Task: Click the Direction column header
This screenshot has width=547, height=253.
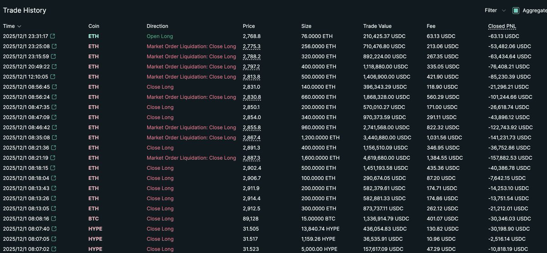Action: click(x=157, y=26)
